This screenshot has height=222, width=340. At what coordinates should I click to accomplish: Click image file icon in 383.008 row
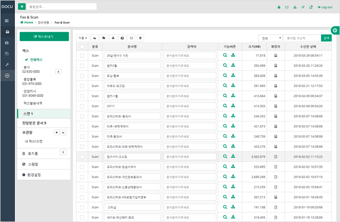click(276, 76)
